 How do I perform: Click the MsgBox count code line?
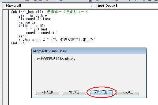point(57,40)
